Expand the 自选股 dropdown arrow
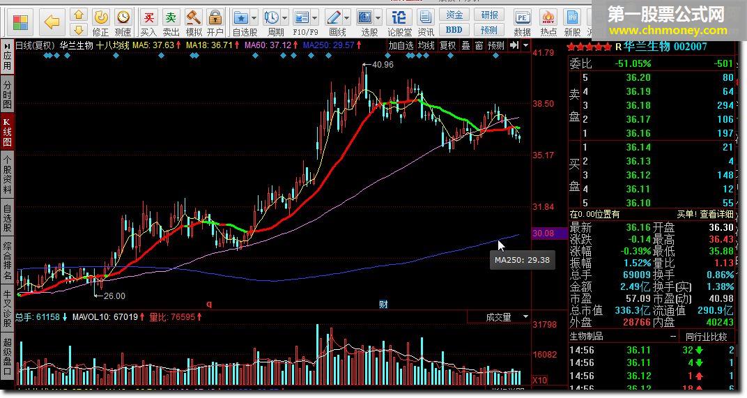The height and width of the screenshot is (398, 747). coord(254,18)
